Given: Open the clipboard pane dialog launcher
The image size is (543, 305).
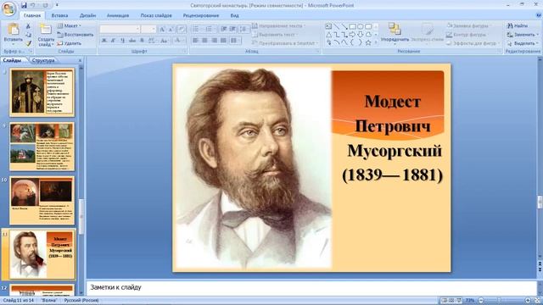Looking at the screenshot, I should click(x=31, y=51).
